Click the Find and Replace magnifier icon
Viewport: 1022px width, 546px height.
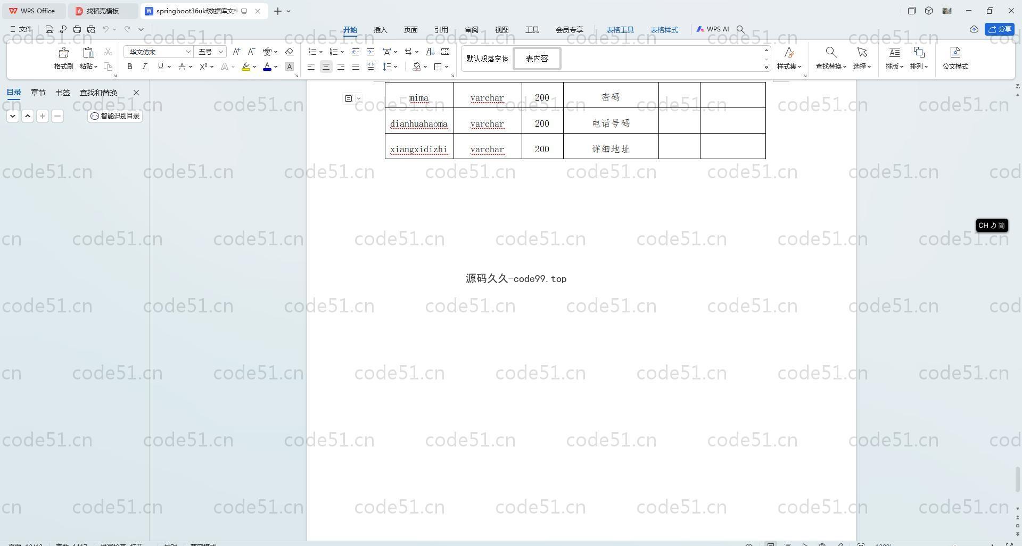coord(831,52)
